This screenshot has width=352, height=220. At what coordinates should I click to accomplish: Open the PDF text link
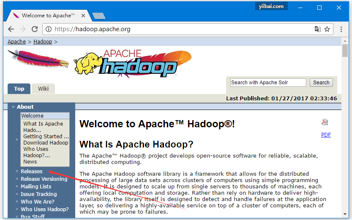tap(326, 135)
